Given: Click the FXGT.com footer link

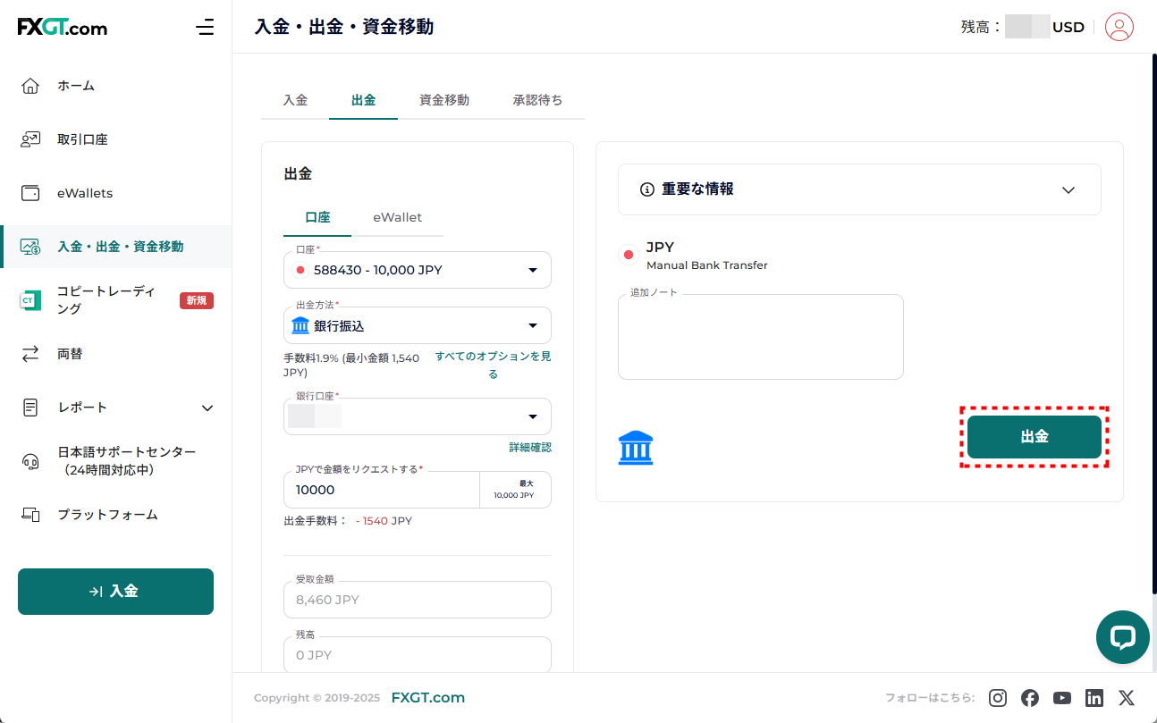Looking at the screenshot, I should pyautogui.click(x=428, y=698).
